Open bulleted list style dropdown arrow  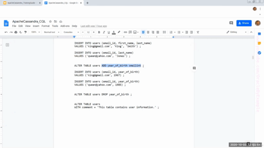183,32
